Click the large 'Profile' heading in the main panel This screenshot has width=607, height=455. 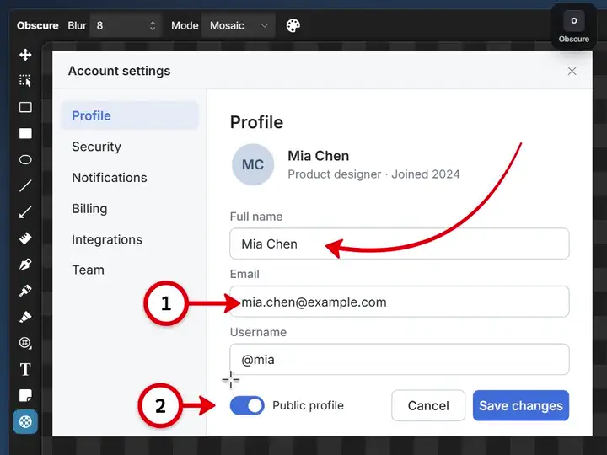(256, 122)
